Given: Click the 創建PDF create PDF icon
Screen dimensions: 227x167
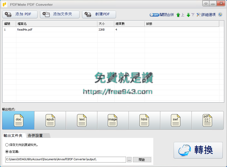Looking at the screenshot, I should pyautogui.click(x=88, y=14).
